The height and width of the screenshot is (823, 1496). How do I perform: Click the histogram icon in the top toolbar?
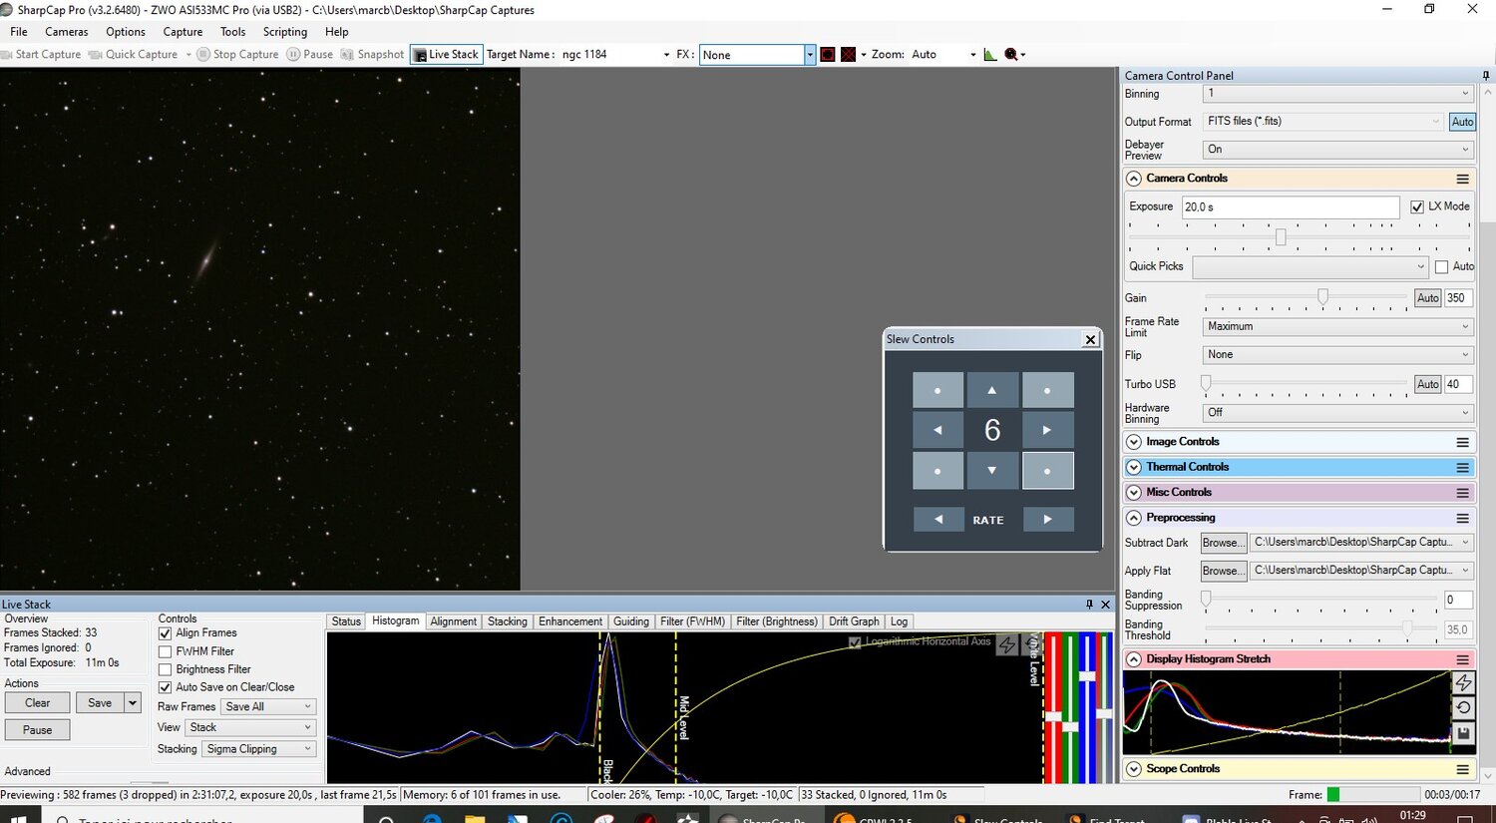click(989, 55)
